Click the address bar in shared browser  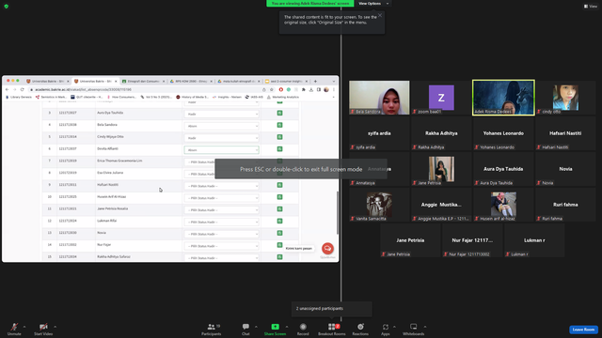pyautogui.click(x=146, y=90)
